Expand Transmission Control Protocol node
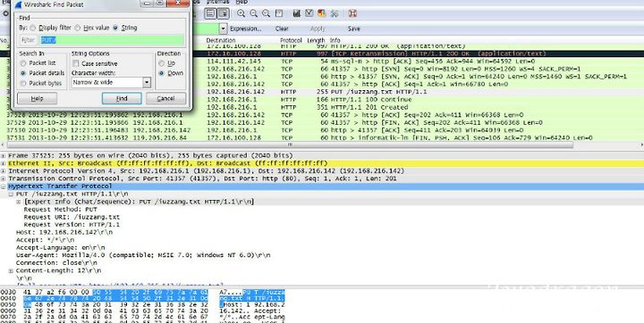 pos(4,178)
